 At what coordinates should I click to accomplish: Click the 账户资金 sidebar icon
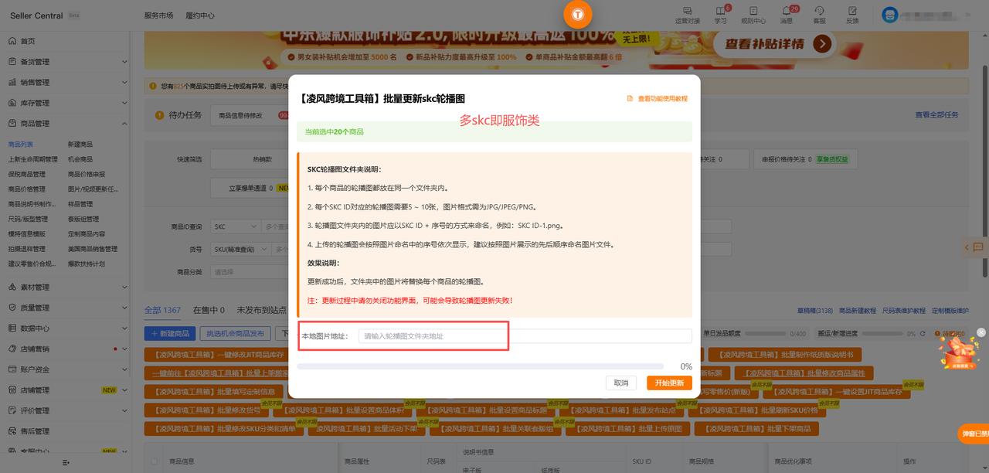tap(12, 369)
